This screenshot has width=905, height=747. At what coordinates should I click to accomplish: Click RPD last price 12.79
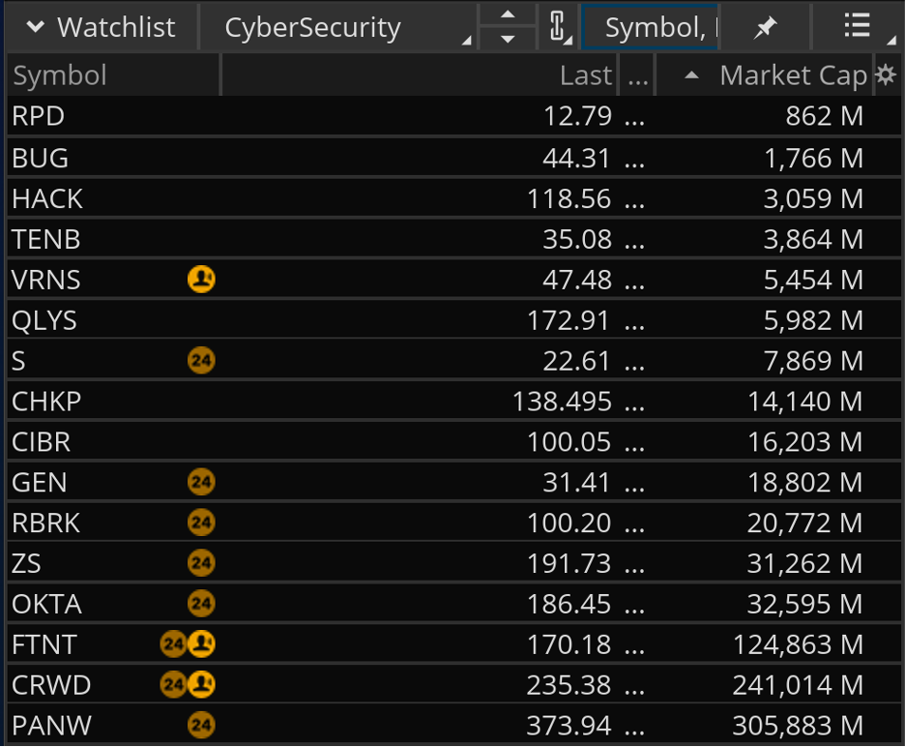[578, 116]
